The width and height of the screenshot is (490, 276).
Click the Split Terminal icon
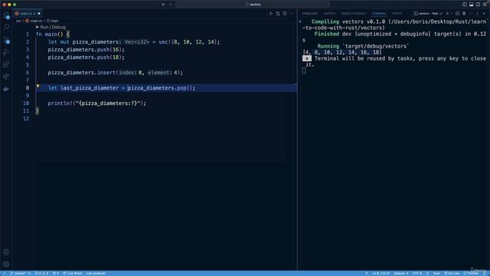point(458,14)
